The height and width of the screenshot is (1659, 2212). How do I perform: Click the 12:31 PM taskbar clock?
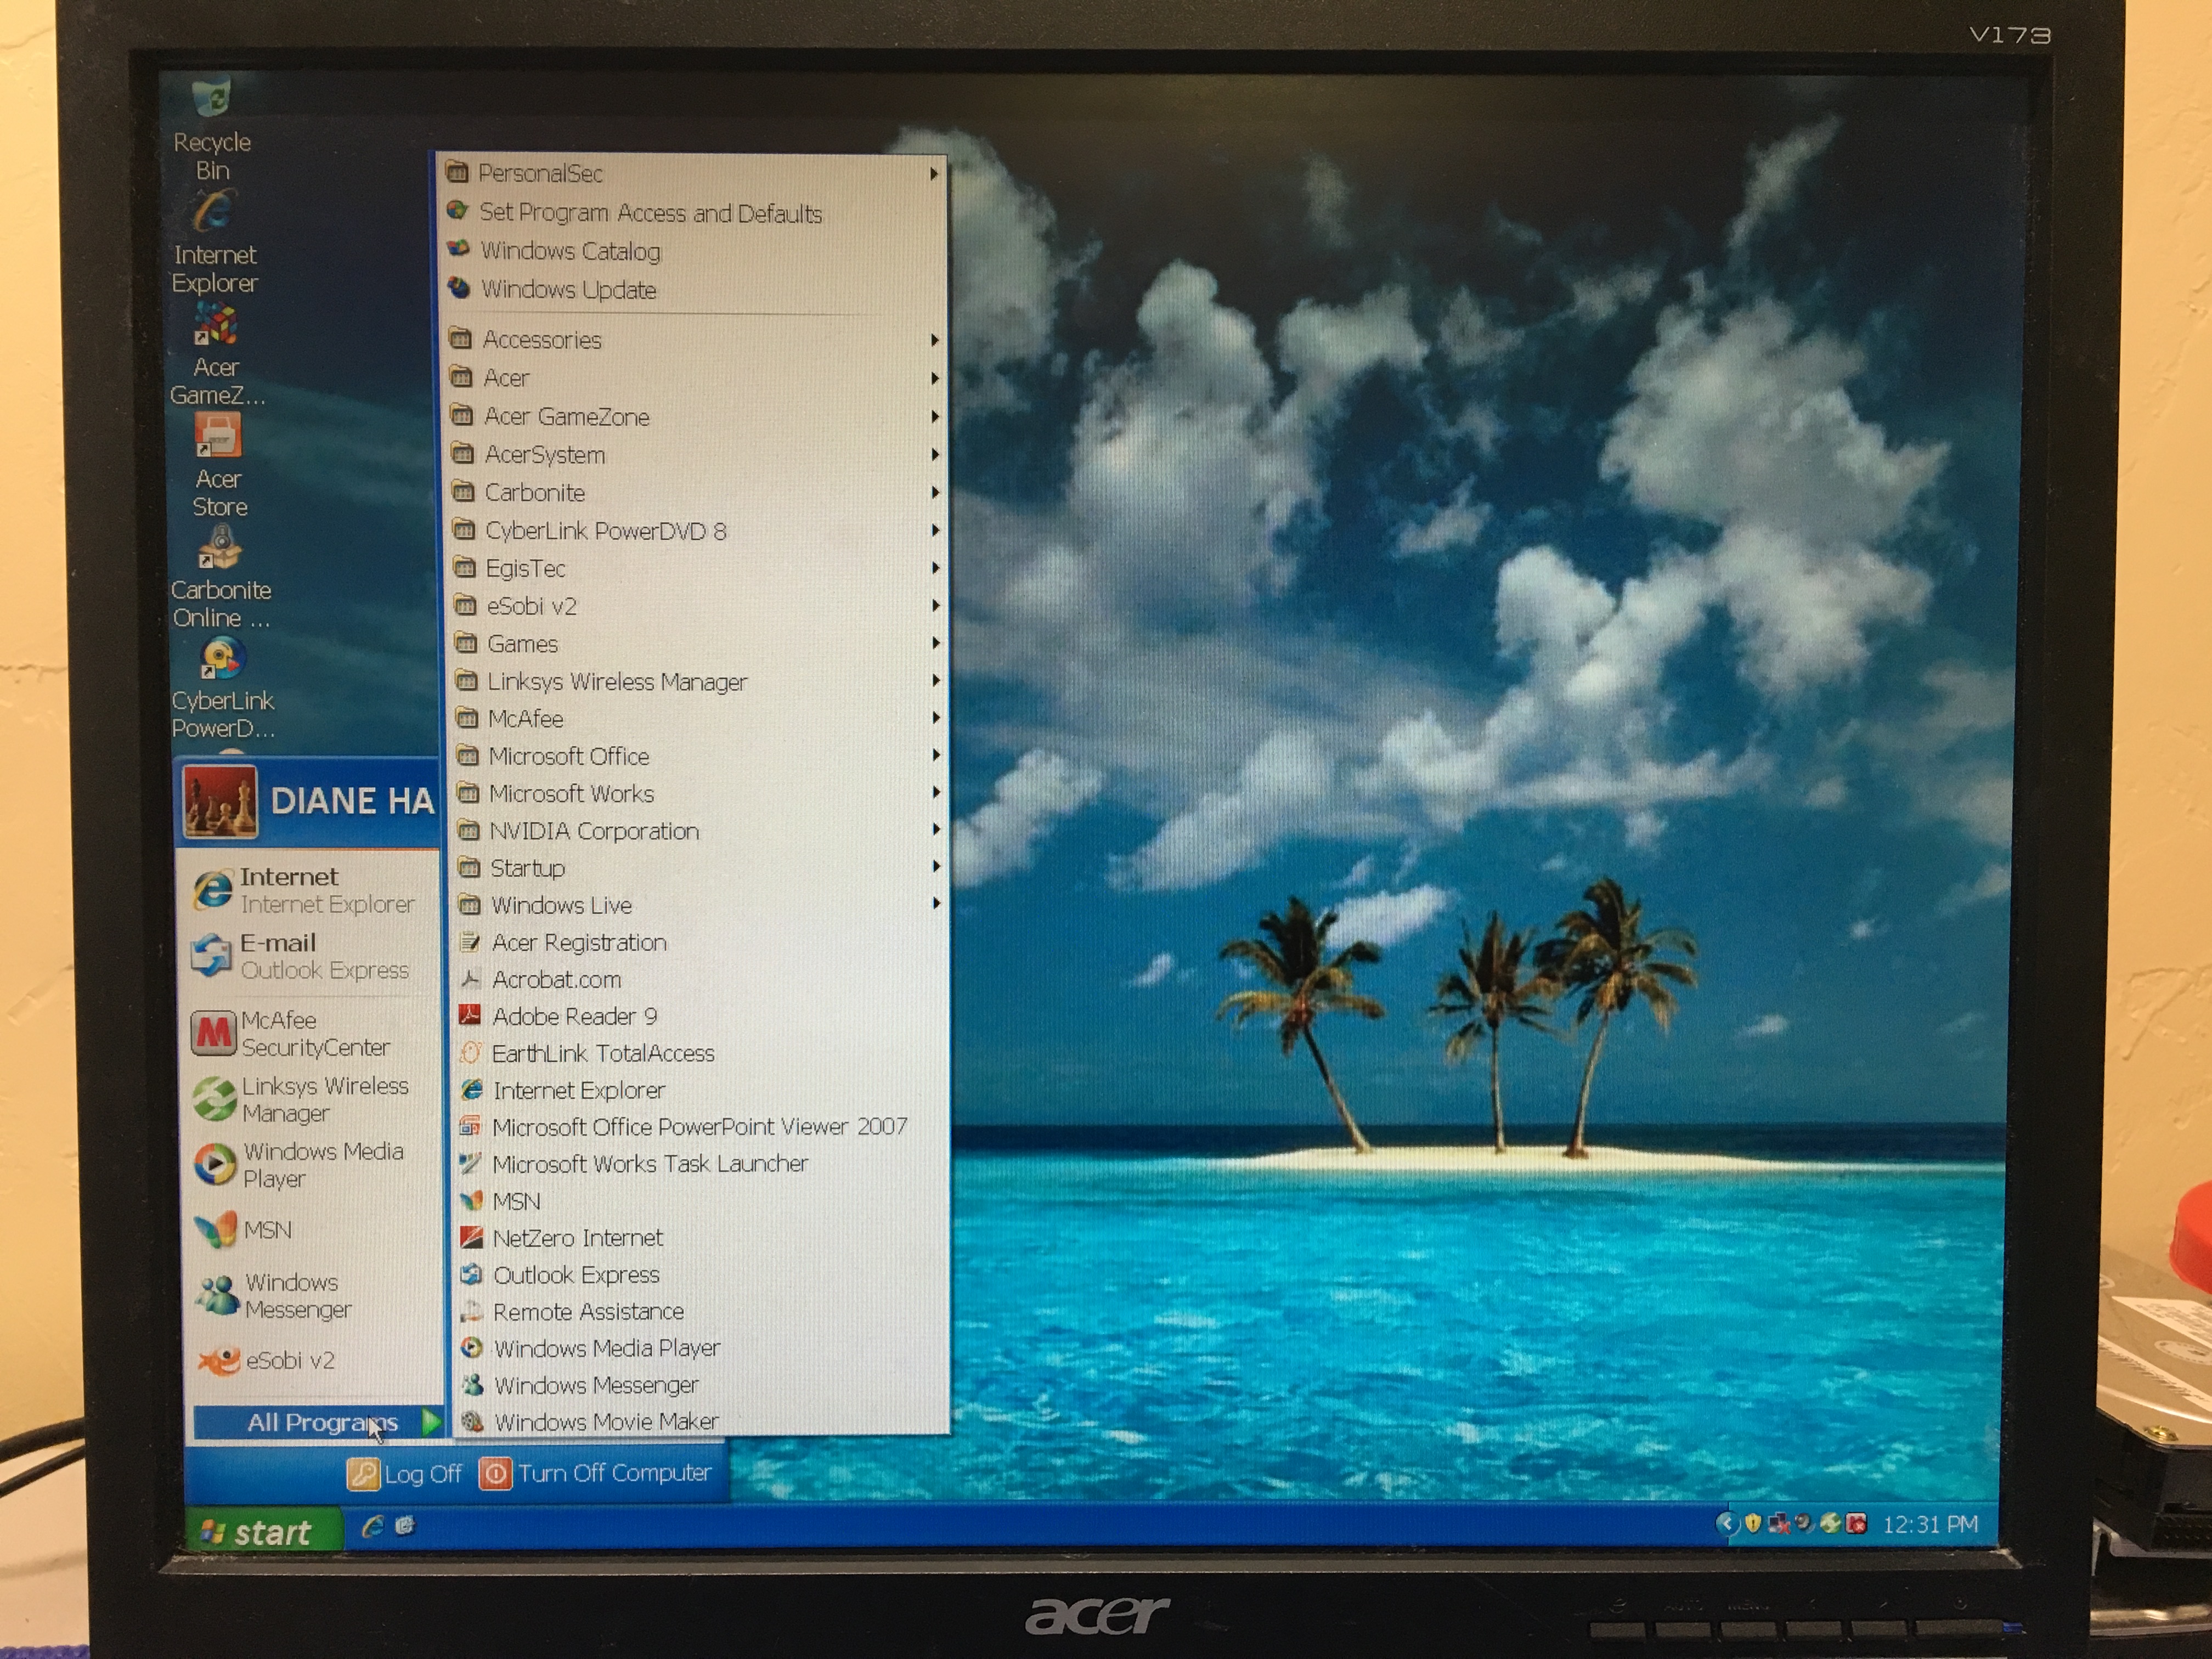[1930, 1524]
